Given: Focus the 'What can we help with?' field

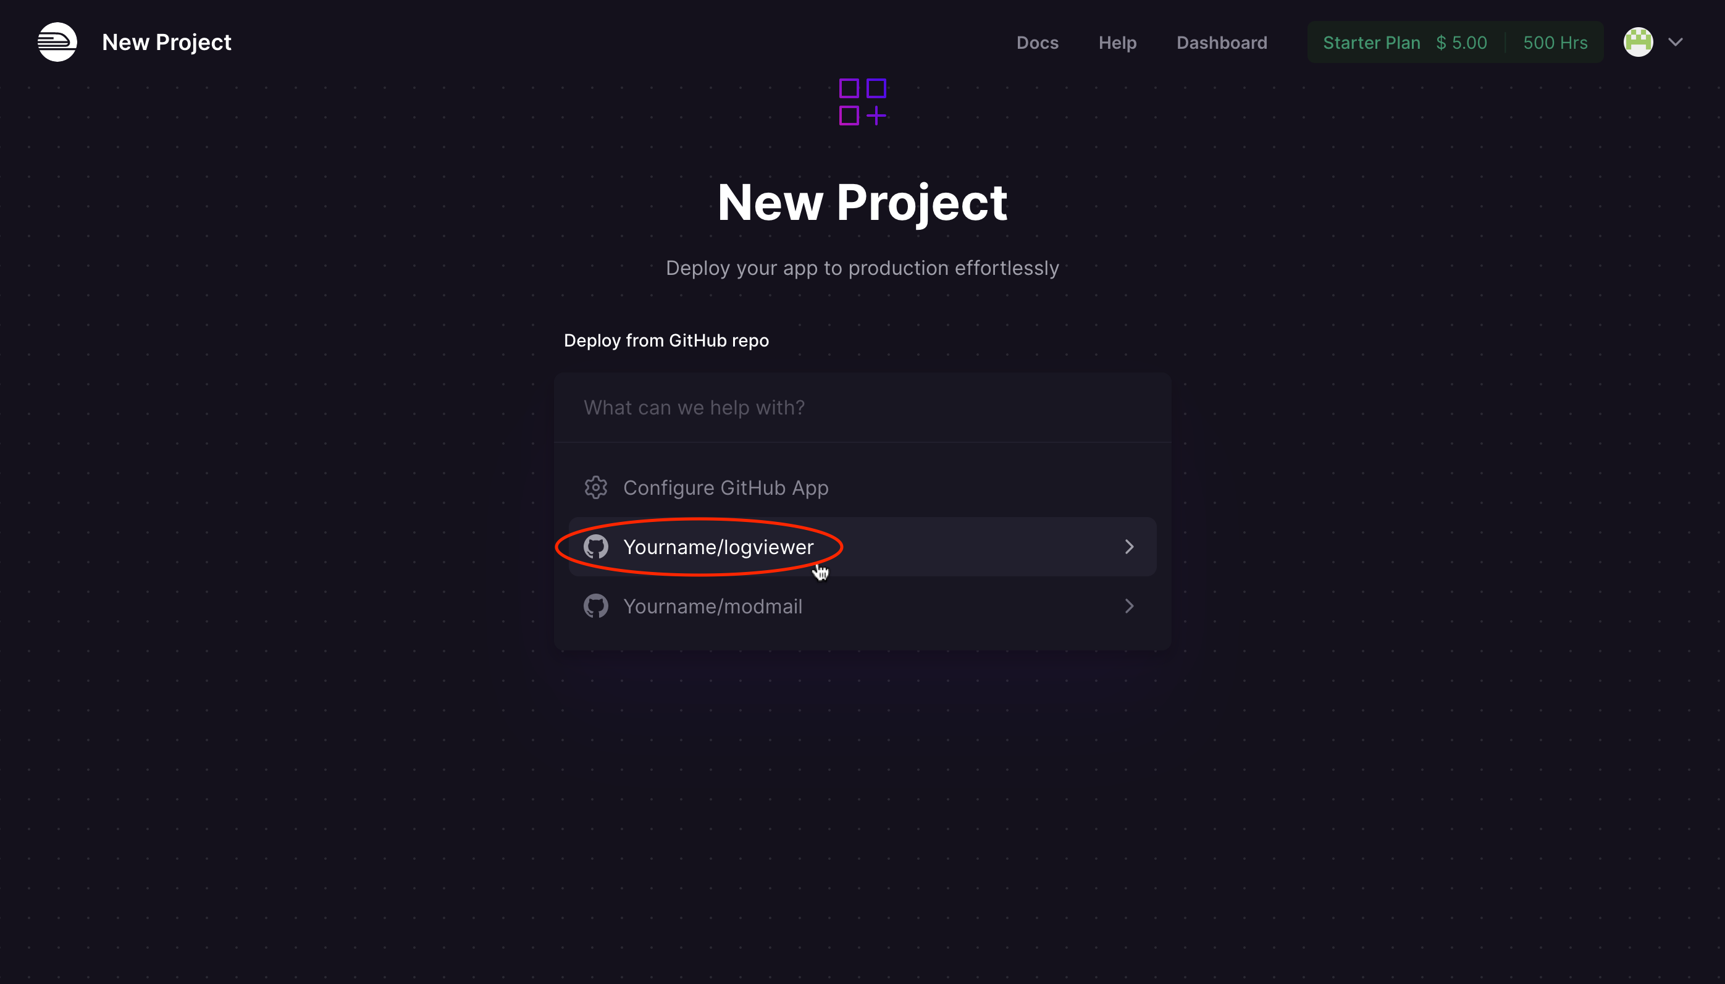Looking at the screenshot, I should click(862, 408).
